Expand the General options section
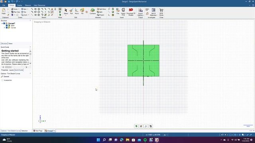Image resolution: width=255 pixels, height=143 pixels. coord(6,77)
